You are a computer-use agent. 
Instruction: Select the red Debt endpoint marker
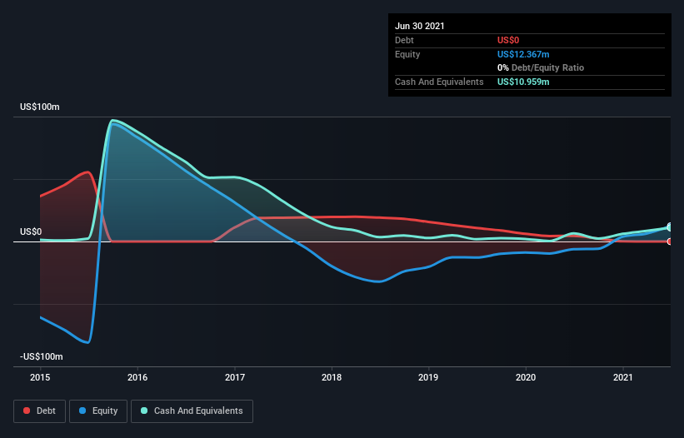(670, 241)
